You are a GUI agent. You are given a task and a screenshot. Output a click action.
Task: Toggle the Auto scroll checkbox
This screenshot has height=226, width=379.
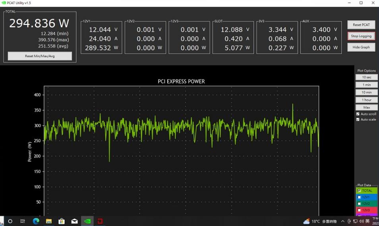tap(358, 114)
